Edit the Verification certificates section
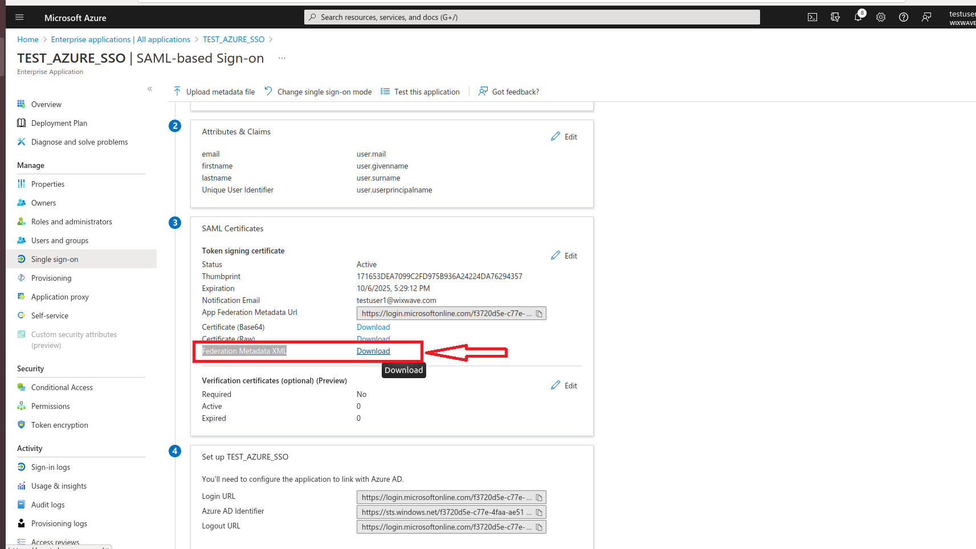 [x=564, y=386]
